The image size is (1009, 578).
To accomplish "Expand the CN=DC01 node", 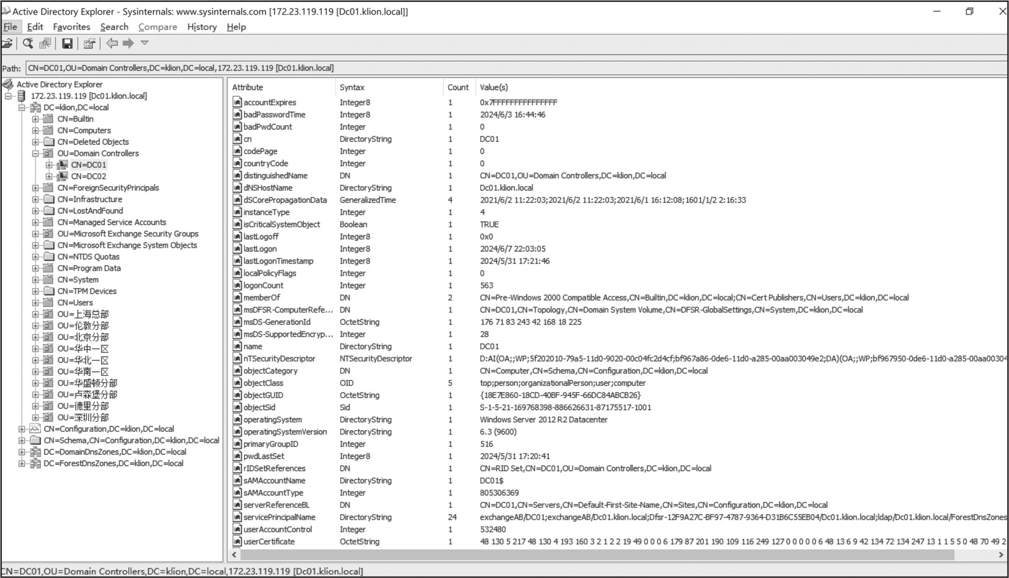I will point(49,165).
